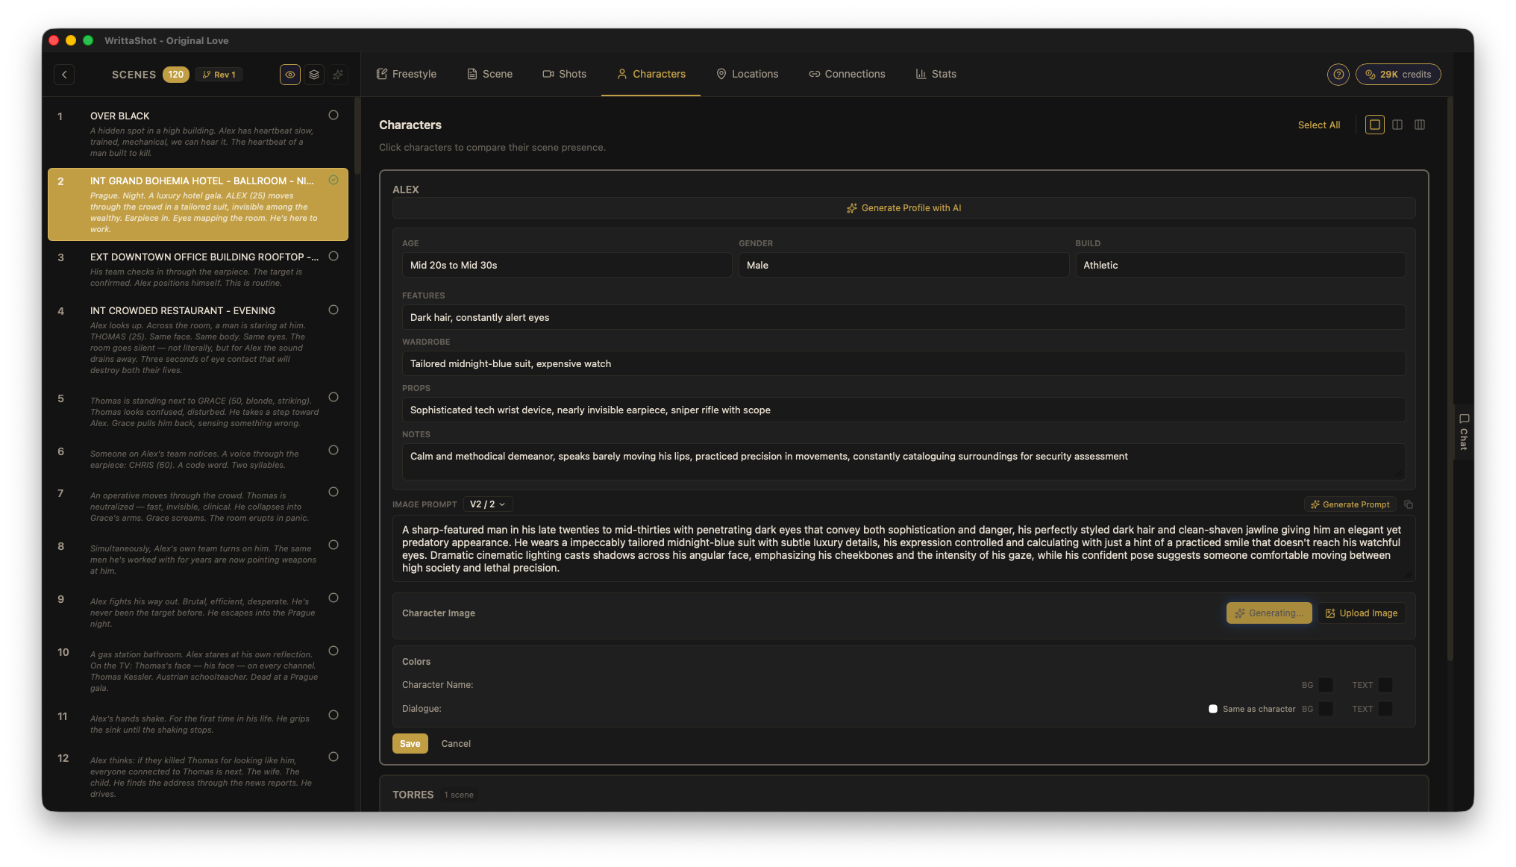The image size is (1516, 867).
Task: Enable 'Same as character' for Dialogue colors
Action: click(x=1213, y=708)
